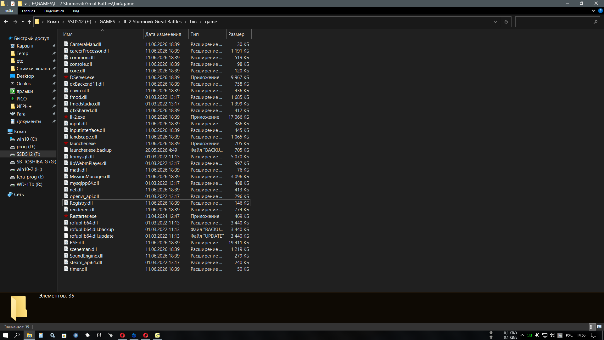The height and width of the screenshot is (340, 604).
Task: Open the airplane game icon on taskbar
Action: 110,335
